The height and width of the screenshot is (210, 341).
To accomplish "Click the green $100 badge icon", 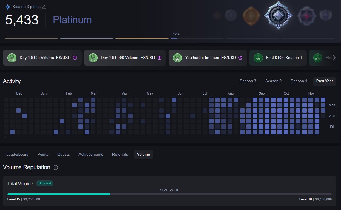I will coord(12,58).
